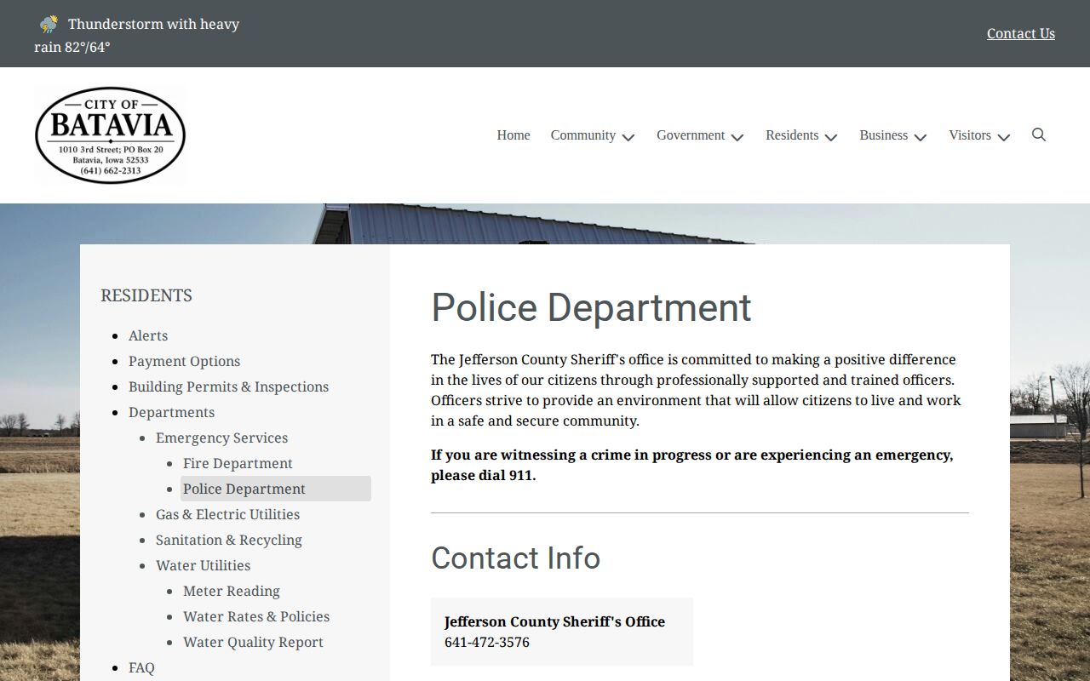View Water Rates & Policies
This screenshot has height=681, width=1090.
pyautogui.click(x=256, y=616)
